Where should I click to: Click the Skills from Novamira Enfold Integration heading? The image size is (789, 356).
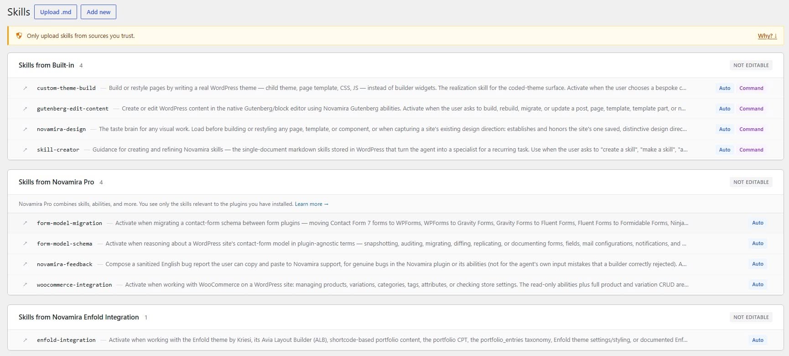pyautogui.click(x=78, y=317)
